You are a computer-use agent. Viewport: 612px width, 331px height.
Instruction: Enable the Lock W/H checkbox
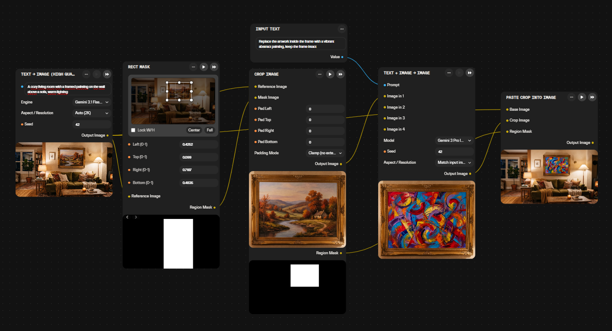(133, 130)
